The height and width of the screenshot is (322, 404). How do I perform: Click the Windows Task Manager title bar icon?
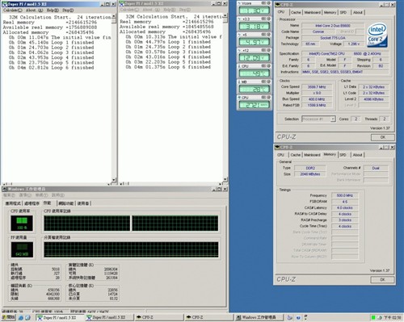[5, 189]
